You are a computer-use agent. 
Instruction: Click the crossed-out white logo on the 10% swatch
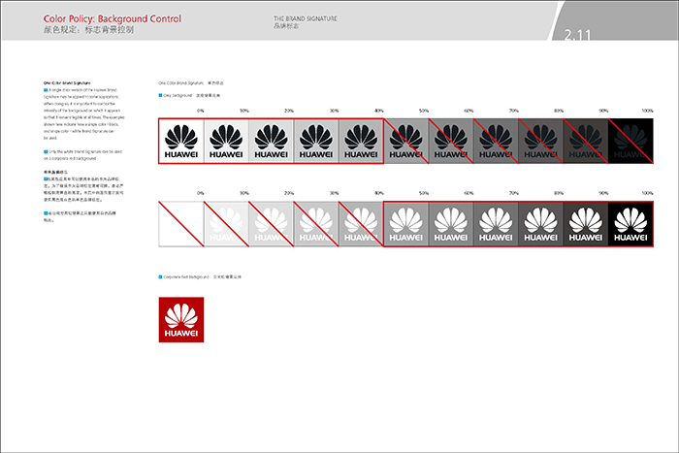coord(226,224)
